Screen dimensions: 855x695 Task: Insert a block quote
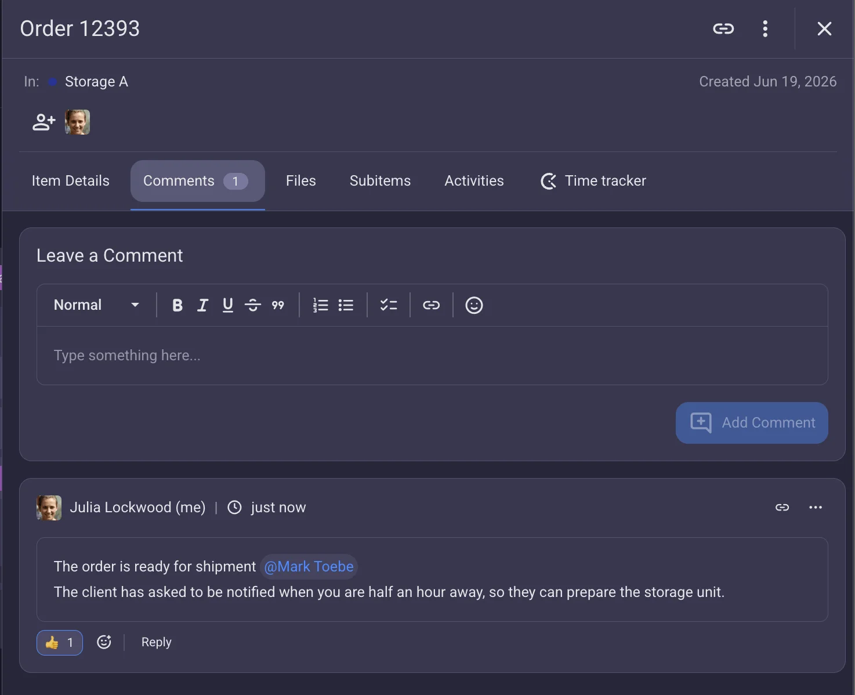tap(278, 305)
